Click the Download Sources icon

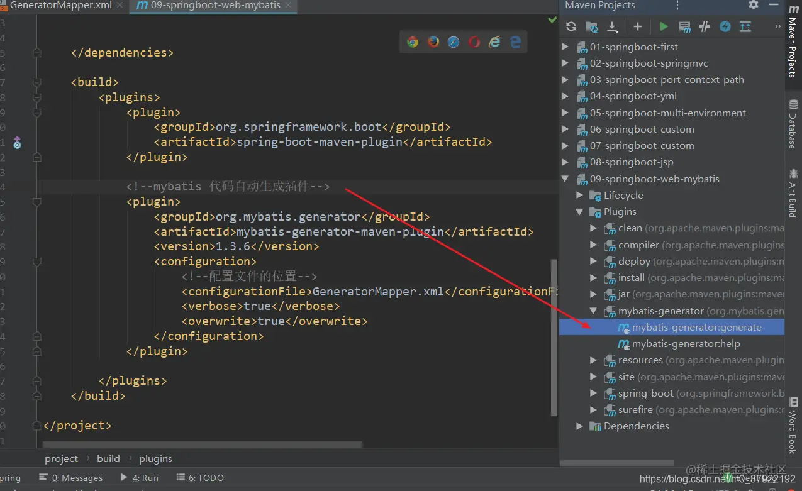612,26
